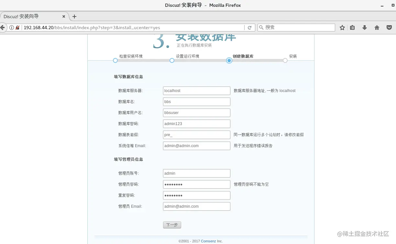Click the 数据库名: label
Image resolution: width=396 pixels, height=244 pixels.
[x=126, y=102]
